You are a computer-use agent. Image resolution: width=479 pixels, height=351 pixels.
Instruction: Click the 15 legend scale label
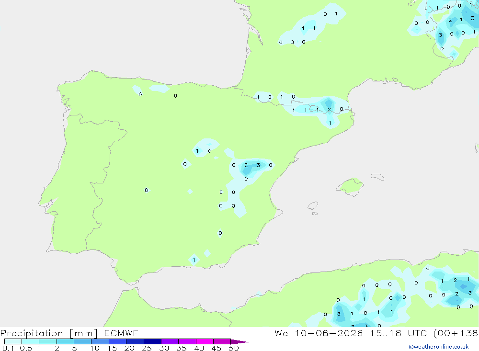point(112,348)
